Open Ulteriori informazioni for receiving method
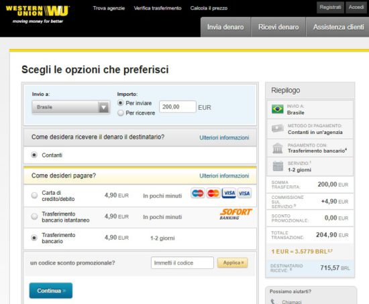The height and width of the screenshot is (304, 369). point(224,138)
